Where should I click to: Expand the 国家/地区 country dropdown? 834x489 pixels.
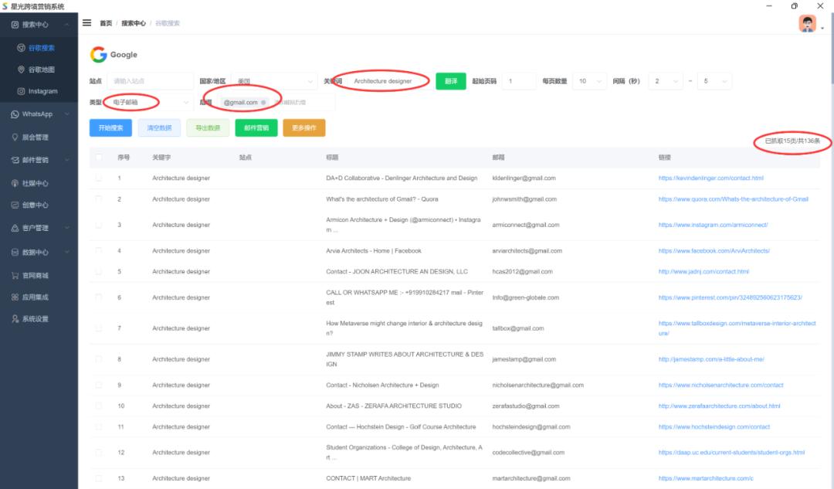pyautogui.click(x=274, y=81)
